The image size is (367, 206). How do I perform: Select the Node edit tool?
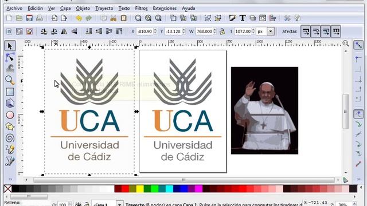(10, 57)
